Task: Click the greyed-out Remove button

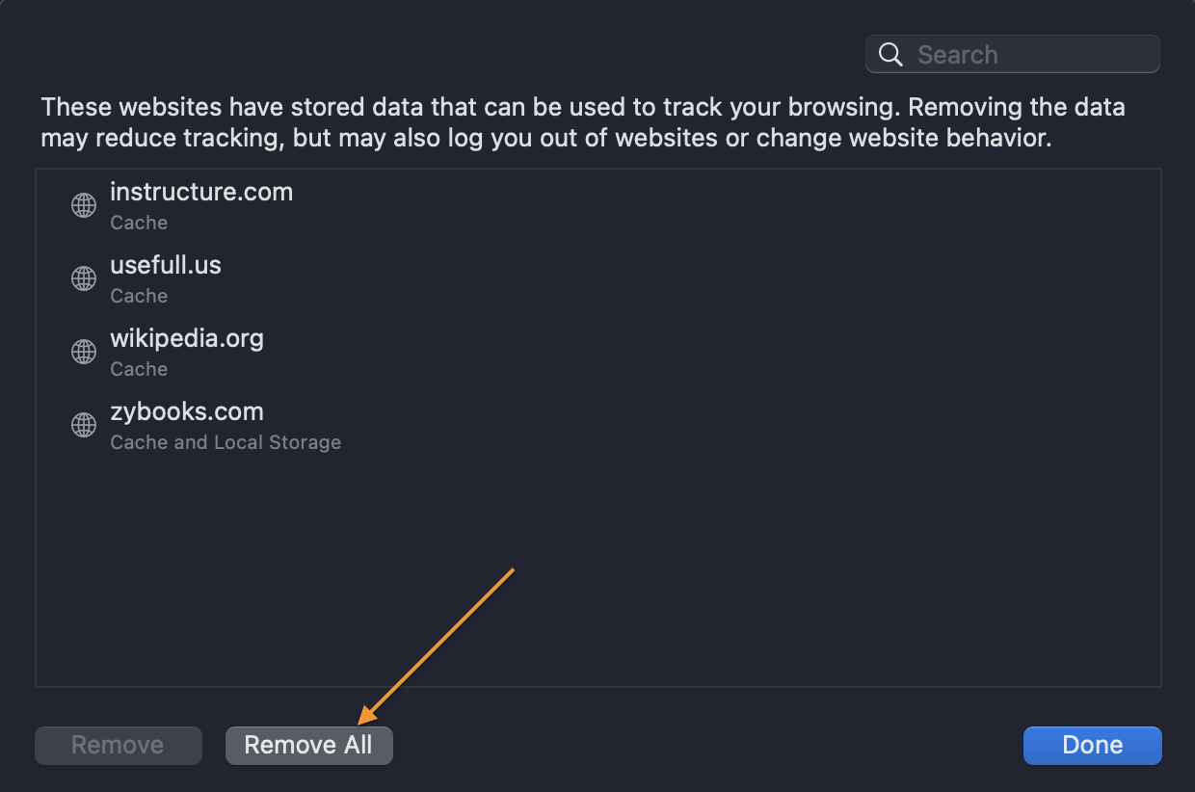Action: coord(119,745)
